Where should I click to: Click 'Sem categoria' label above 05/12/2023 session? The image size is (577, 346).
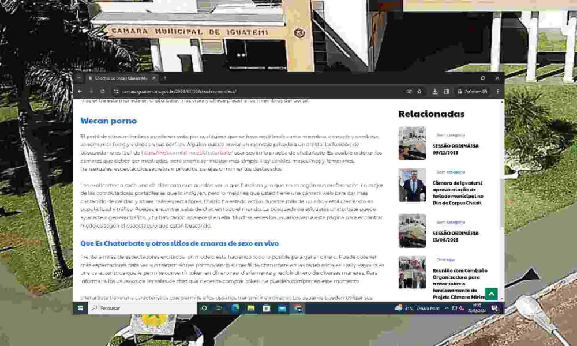click(x=451, y=135)
